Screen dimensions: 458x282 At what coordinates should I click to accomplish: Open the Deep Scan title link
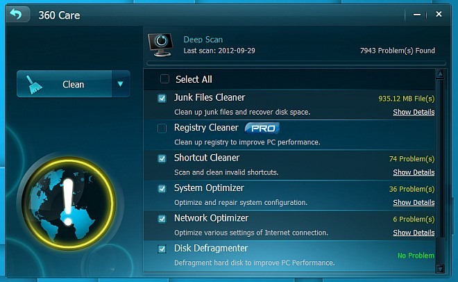[203, 40]
